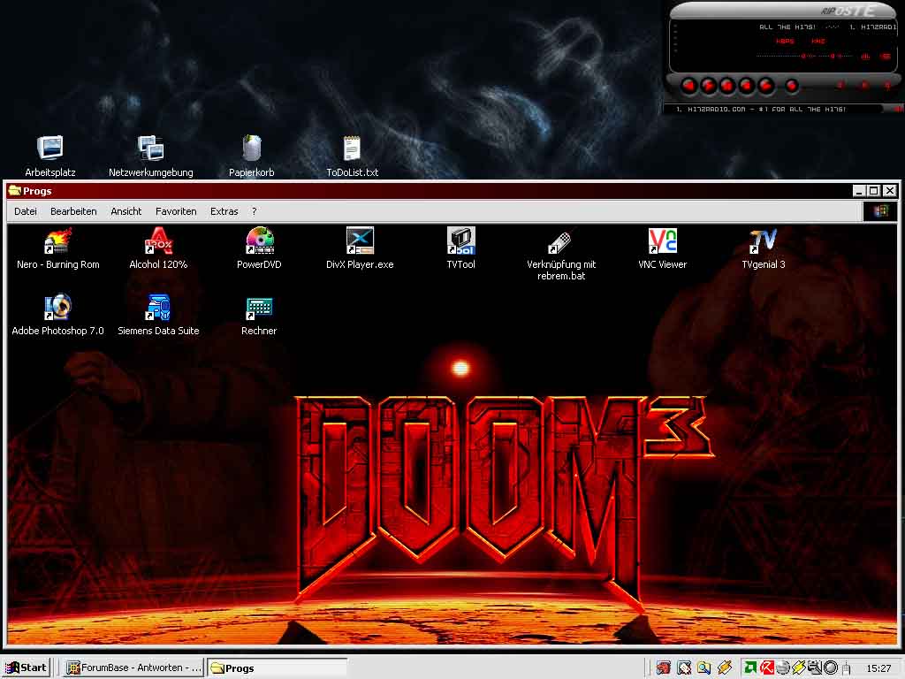
Task: Click the green AMD tray icon
Action: coord(750,668)
